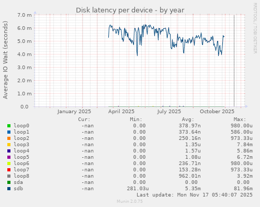This screenshot has width=260, height=207.
Task: Click the 'Min:' column header
Action: point(136,119)
